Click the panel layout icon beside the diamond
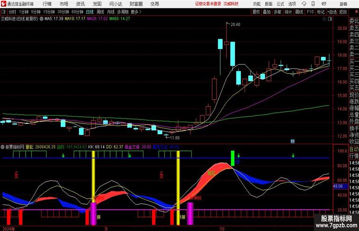The image size is (359, 231). pos(330,19)
